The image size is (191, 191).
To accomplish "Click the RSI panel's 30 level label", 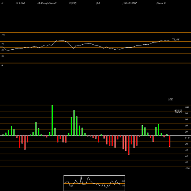I will click(x=3, y=56).
